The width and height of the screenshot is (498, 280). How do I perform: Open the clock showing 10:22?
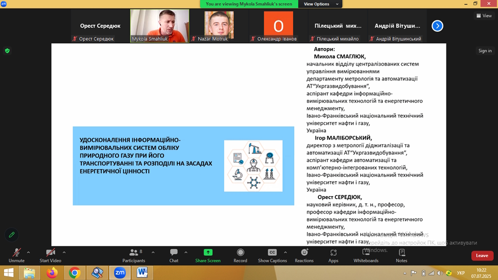(481, 273)
